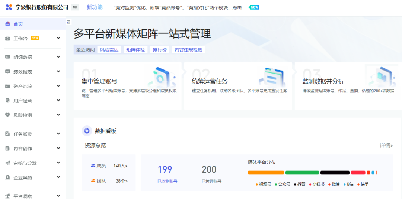Click the 竞对监测 announcement text
Screen dimensions: 402x199
pyautogui.click(x=179, y=7)
